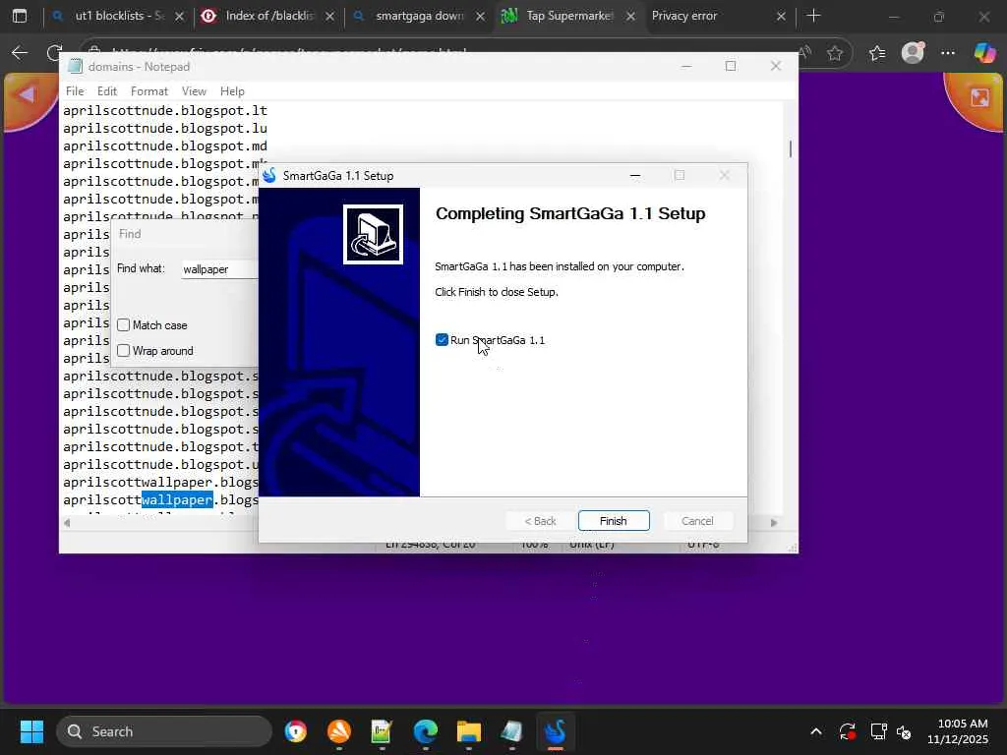Open Edge Settings and more menu
Image resolution: width=1007 pixels, height=755 pixels.
(948, 53)
